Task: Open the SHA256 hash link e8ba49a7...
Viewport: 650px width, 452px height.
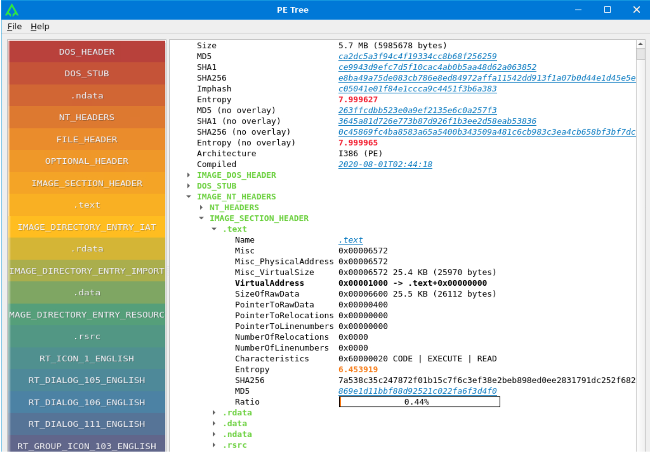Action: coord(487,78)
